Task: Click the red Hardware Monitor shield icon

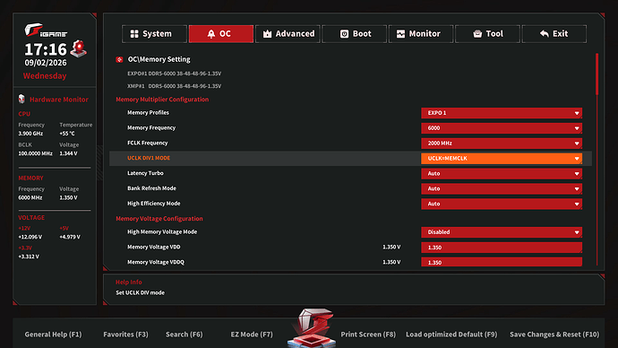Action: (21, 99)
